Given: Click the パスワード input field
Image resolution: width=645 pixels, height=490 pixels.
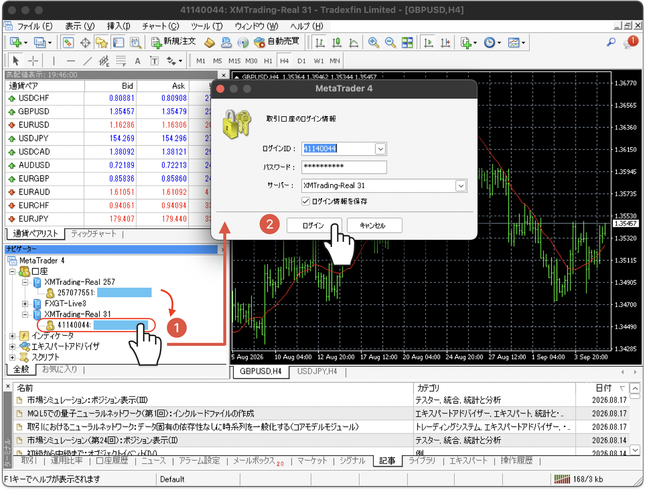Looking at the screenshot, I should (x=344, y=167).
